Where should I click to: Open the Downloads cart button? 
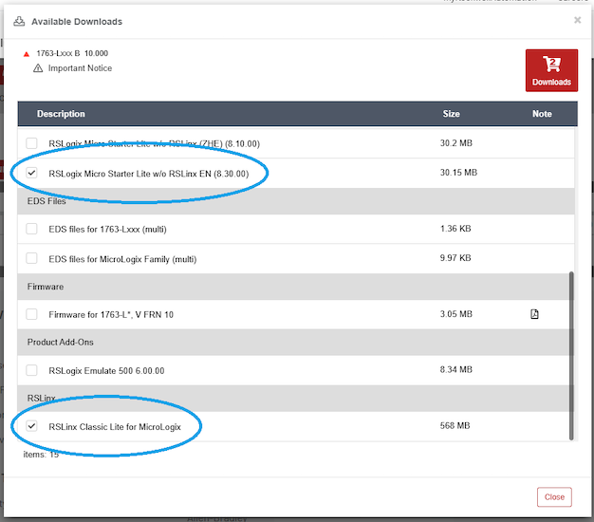coord(551,70)
